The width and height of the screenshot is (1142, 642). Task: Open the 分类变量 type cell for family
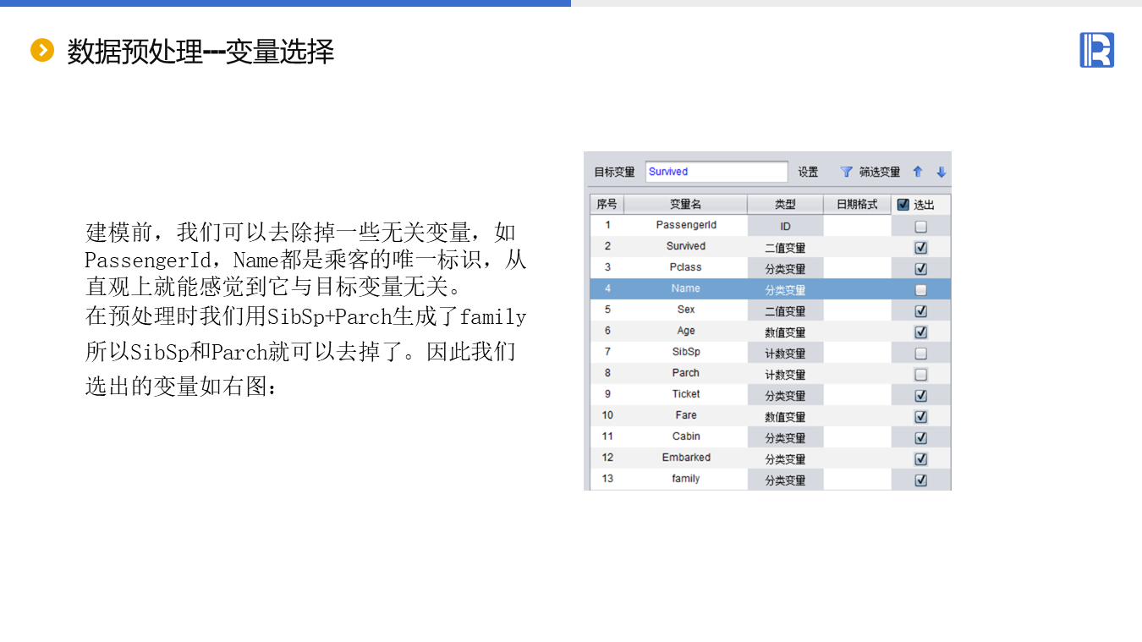(786, 480)
